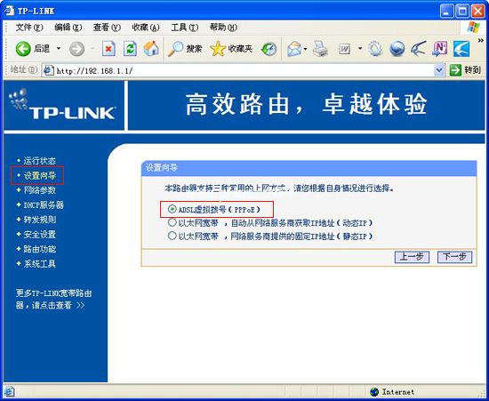
Task: Open the Back button history dropdown
Action: pos(59,49)
